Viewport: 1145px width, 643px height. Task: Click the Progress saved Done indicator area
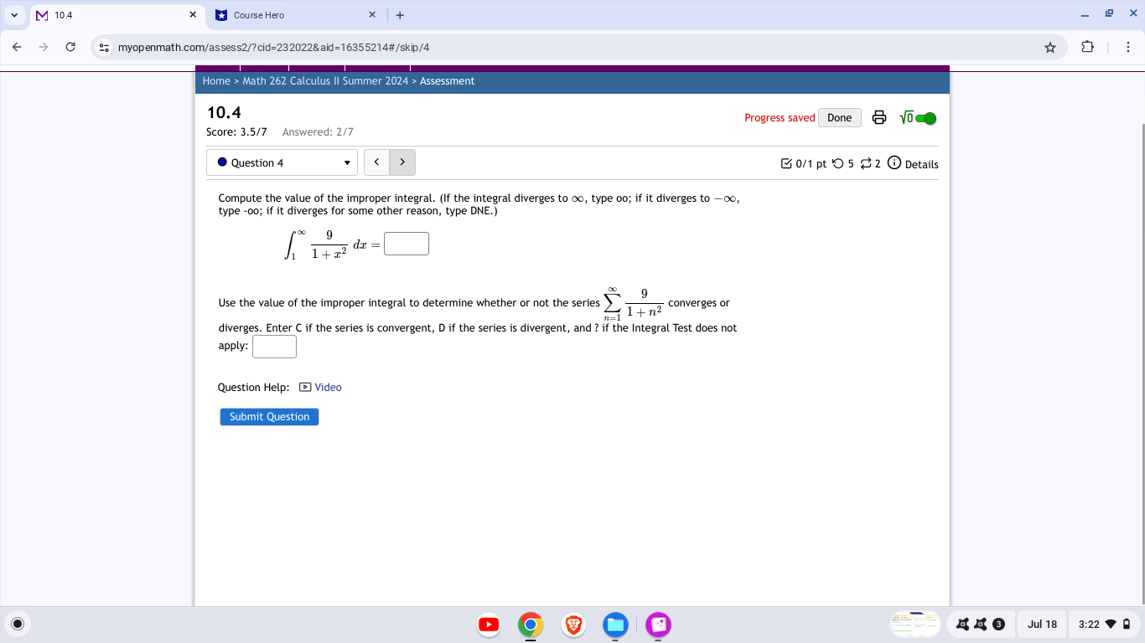pyautogui.click(x=780, y=117)
